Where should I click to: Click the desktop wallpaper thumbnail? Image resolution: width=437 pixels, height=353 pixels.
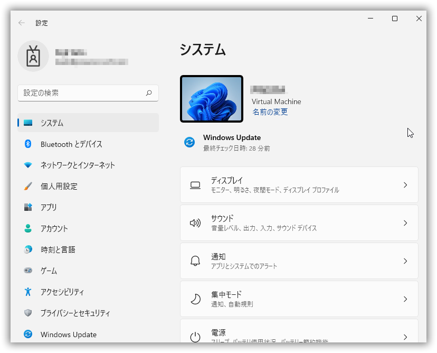212,99
